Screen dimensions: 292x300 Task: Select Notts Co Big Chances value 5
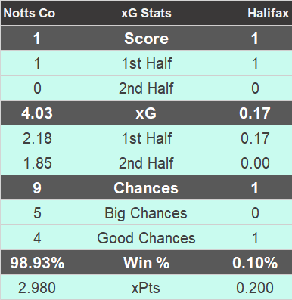[37, 213]
